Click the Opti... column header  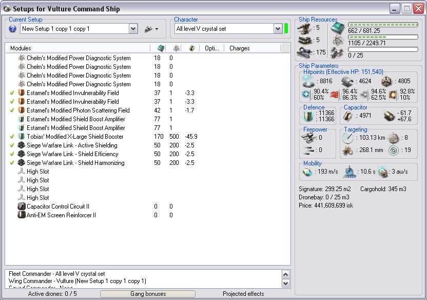click(211, 48)
